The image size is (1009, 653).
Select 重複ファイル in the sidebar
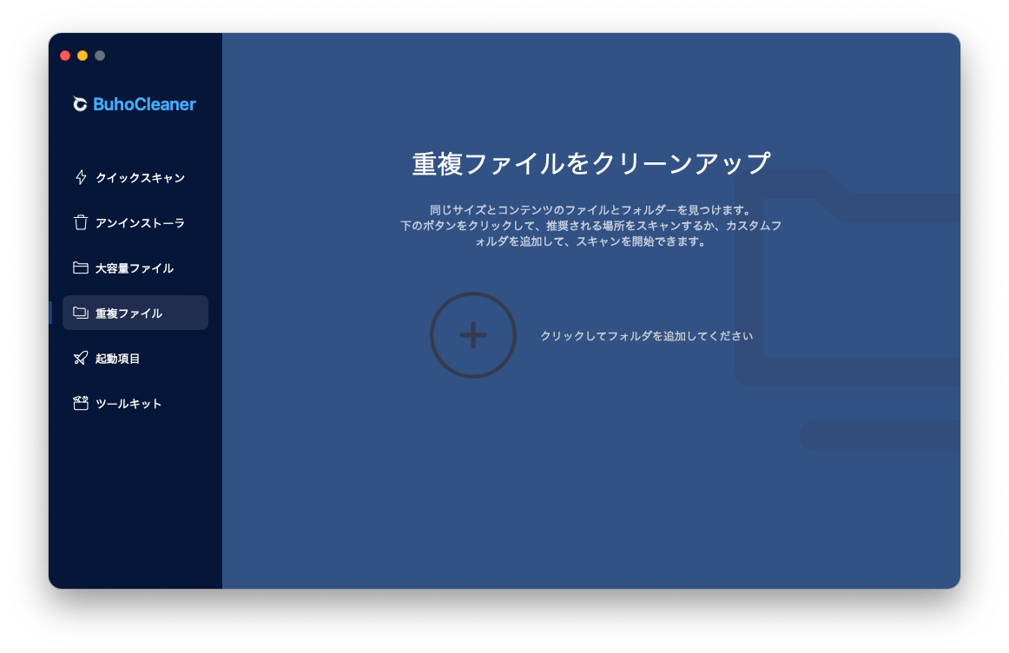pyautogui.click(x=135, y=313)
